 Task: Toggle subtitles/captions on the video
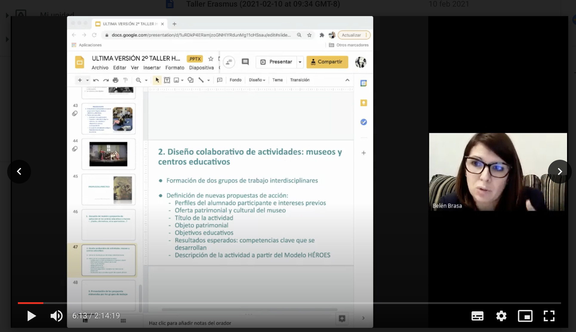pos(477,316)
